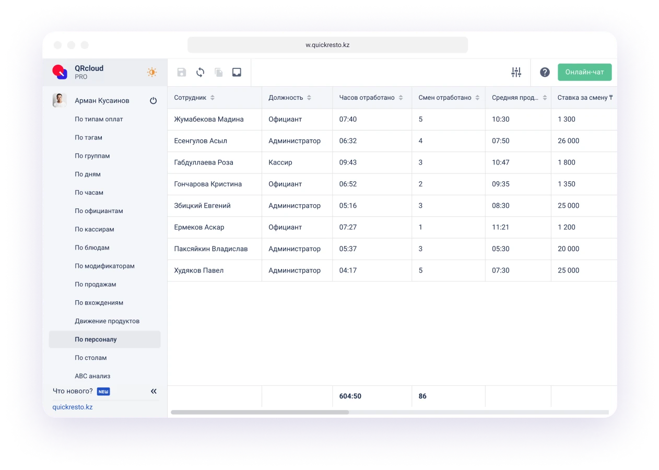This screenshot has width=659, height=470.
Task: Open the table settings sliders icon
Action: pyautogui.click(x=516, y=73)
